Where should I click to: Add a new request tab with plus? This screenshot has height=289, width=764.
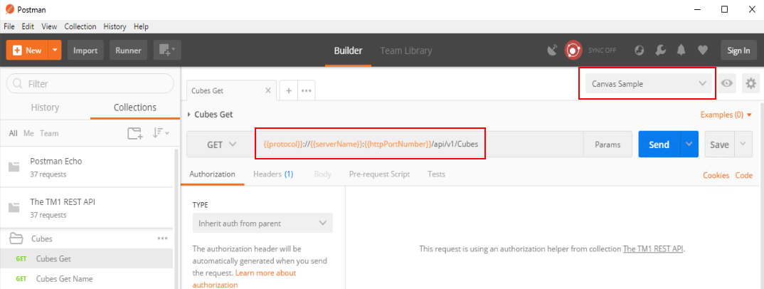[289, 90]
